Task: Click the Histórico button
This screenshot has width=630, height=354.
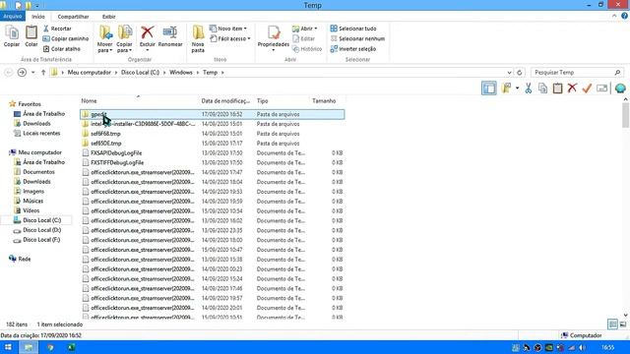Action: 307,49
